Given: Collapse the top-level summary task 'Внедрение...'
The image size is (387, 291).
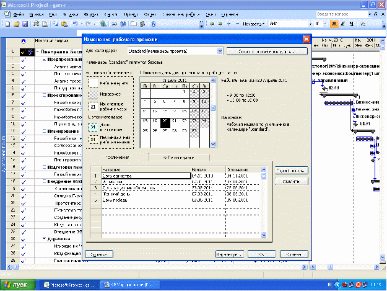Looking at the screenshot, I should [x=38, y=52].
